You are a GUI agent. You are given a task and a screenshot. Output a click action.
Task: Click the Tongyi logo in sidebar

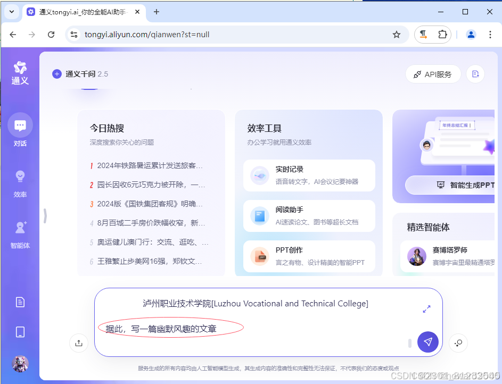pos(20,73)
